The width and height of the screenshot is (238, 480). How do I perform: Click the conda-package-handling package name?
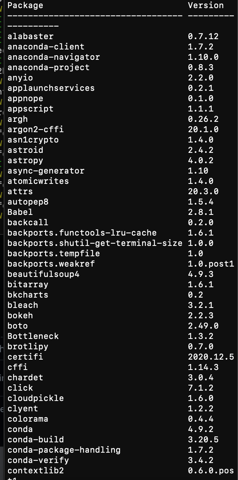coord(64,450)
